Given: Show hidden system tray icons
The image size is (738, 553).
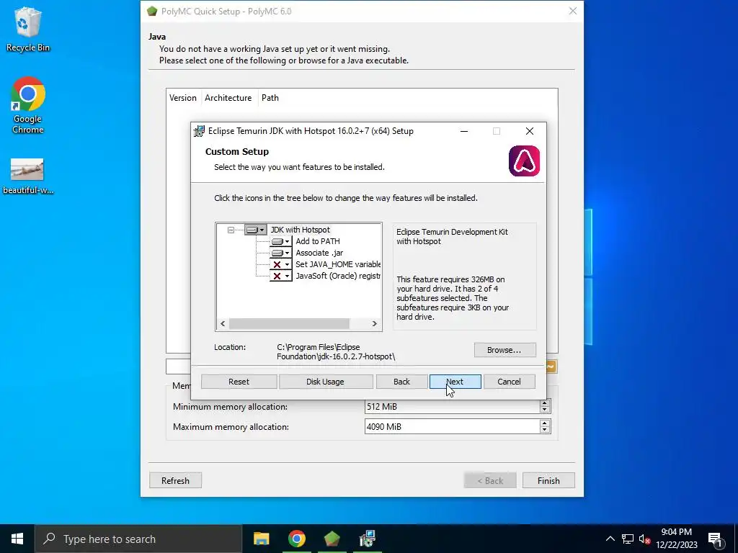Looking at the screenshot, I should [610, 539].
